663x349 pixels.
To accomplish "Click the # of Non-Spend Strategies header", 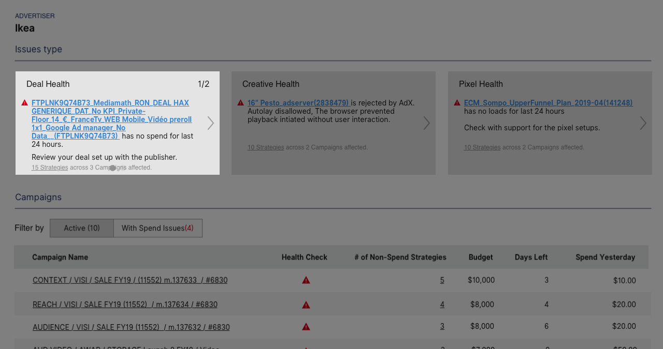I will (x=400, y=257).
